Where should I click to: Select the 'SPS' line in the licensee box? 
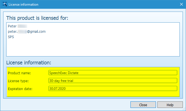[x=11, y=37]
